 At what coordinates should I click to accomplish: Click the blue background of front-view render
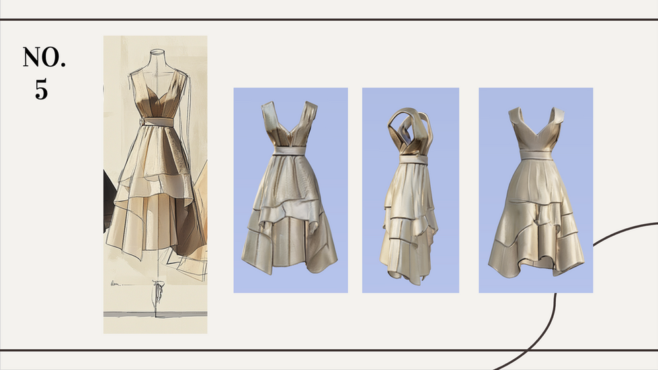coord(247,109)
